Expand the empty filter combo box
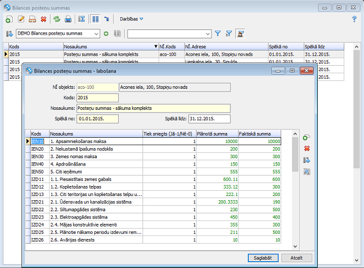The image size is (364, 268). point(208,34)
